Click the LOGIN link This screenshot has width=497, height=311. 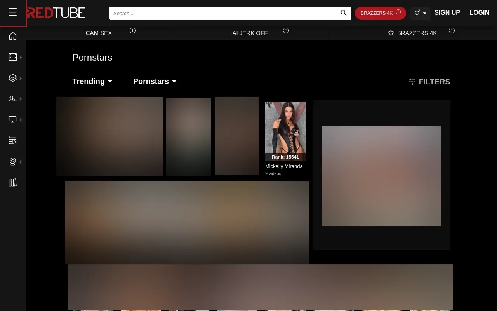pyautogui.click(x=479, y=13)
